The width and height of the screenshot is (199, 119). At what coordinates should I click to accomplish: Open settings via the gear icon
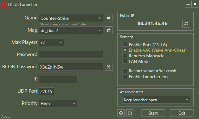pyautogui.click(x=121, y=113)
